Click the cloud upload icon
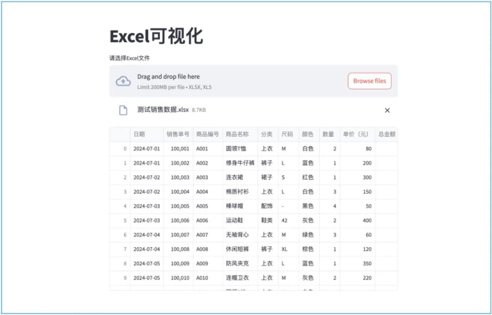 pyautogui.click(x=123, y=81)
